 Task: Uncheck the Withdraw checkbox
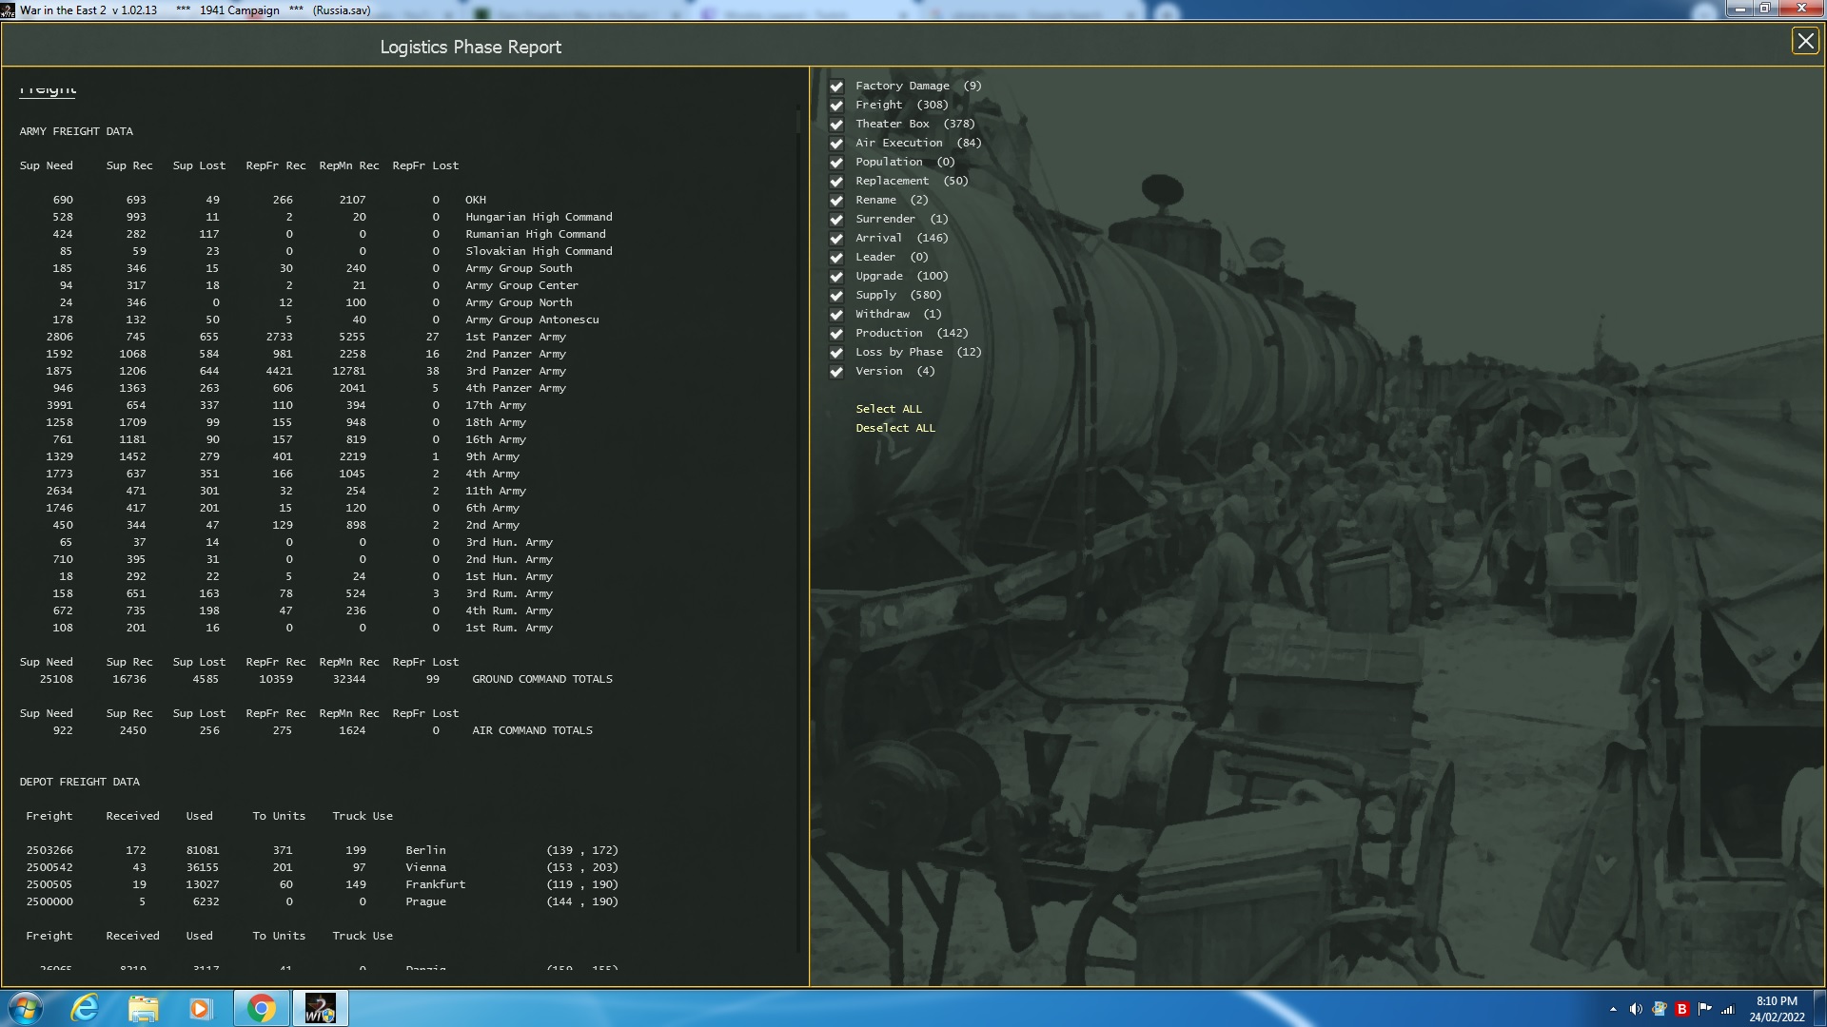[836, 315]
